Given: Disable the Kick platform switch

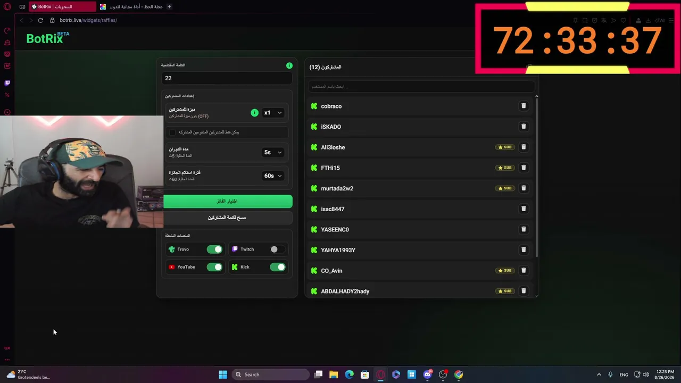Looking at the screenshot, I should (x=277, y=267).
